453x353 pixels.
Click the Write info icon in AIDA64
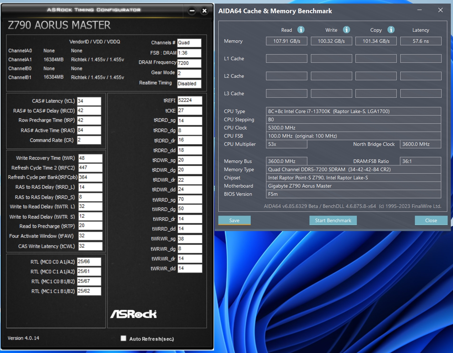click(347, 30)
